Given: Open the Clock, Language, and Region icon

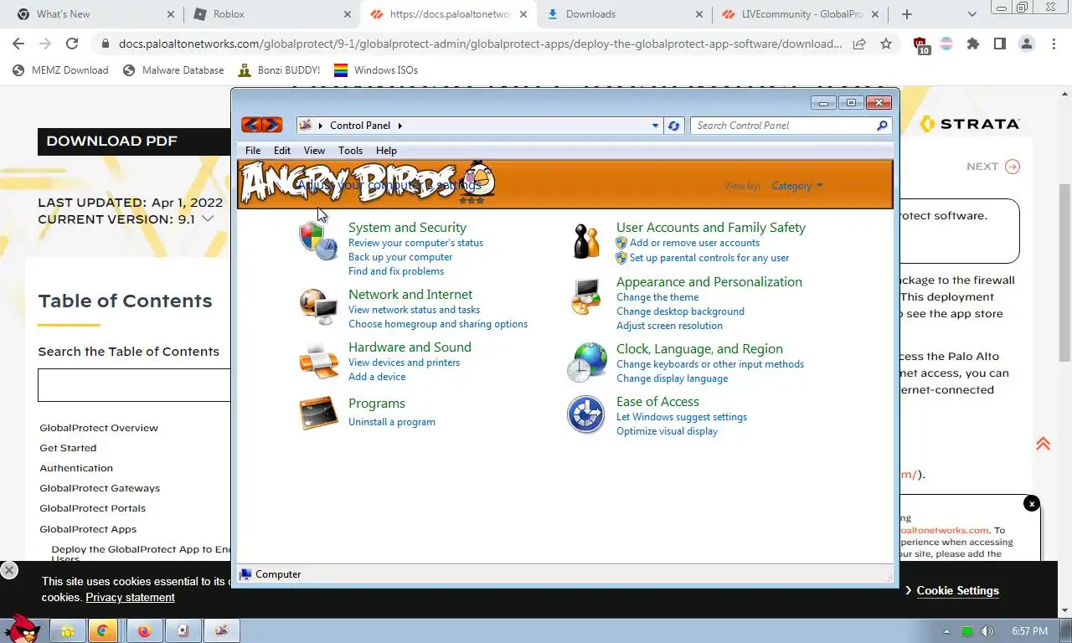Looking at the screenshot, I should click(586, 362).
